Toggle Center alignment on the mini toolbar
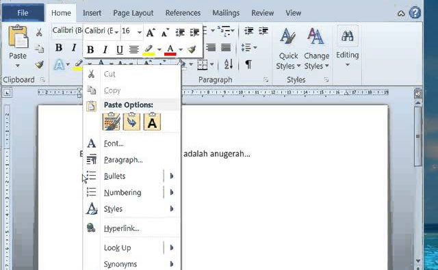This screenshot has width=438, height=270. [x=134, y=50]
